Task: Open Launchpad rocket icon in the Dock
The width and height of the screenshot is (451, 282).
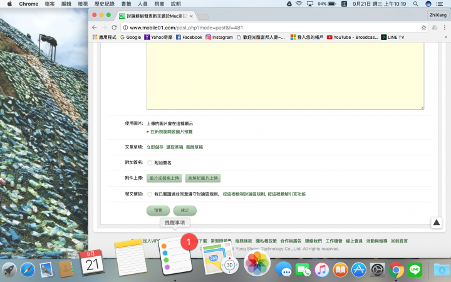Action: tap(9, 270)
